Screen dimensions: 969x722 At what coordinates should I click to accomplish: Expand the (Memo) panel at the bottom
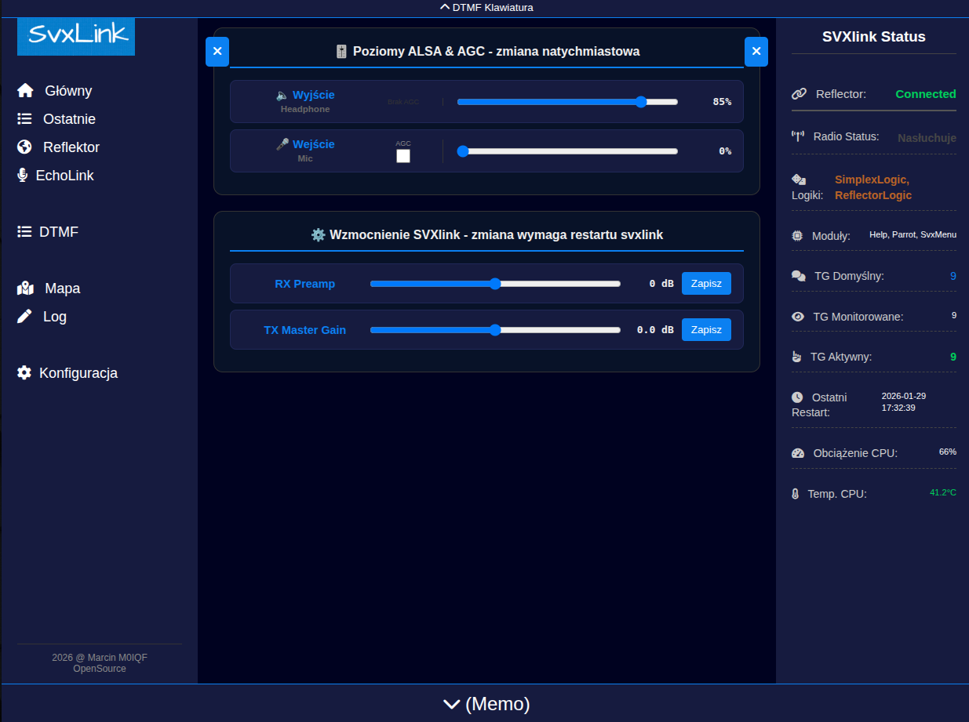point(486,704)
